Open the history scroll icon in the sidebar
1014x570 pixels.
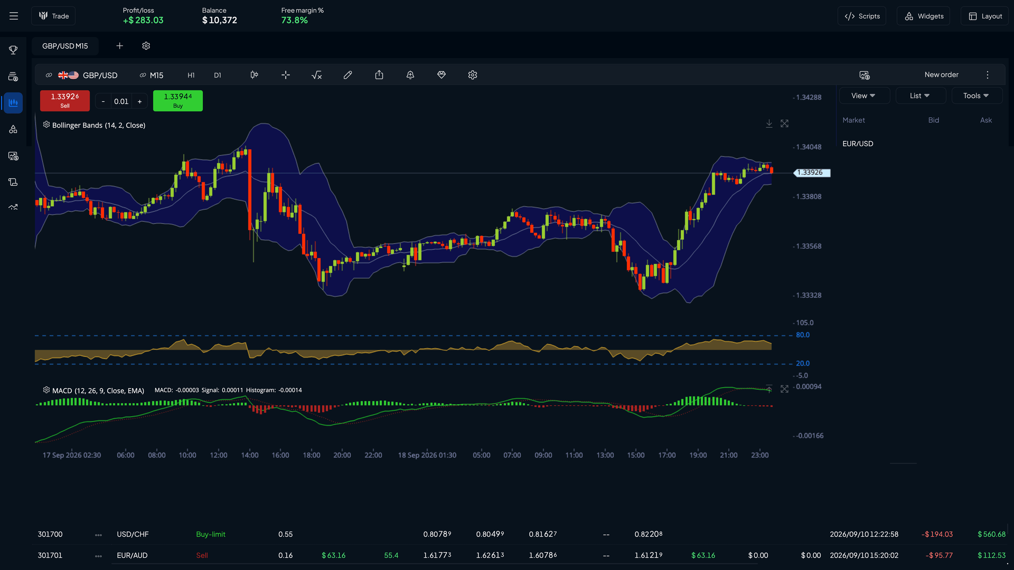(x=13, y=182)
